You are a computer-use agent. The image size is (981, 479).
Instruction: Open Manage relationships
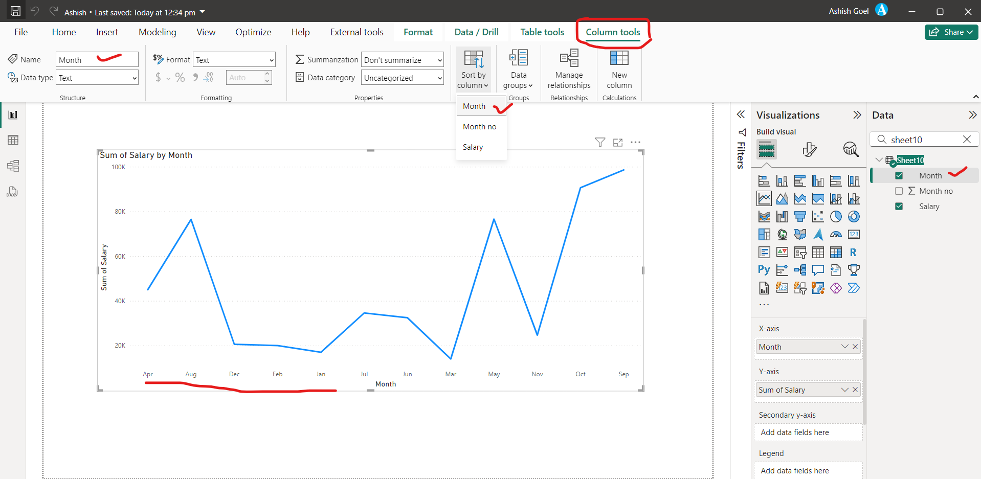[568, 69]
